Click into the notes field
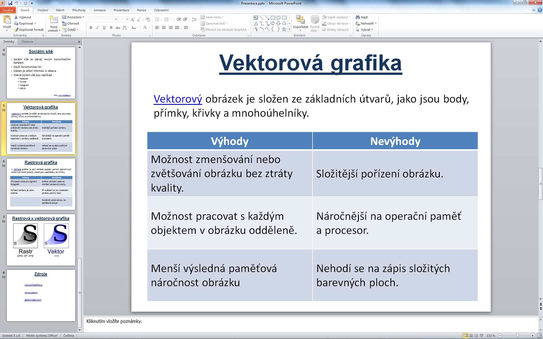Image resolution: width=543 pixels, height=339 pixels. click(311, 324)
